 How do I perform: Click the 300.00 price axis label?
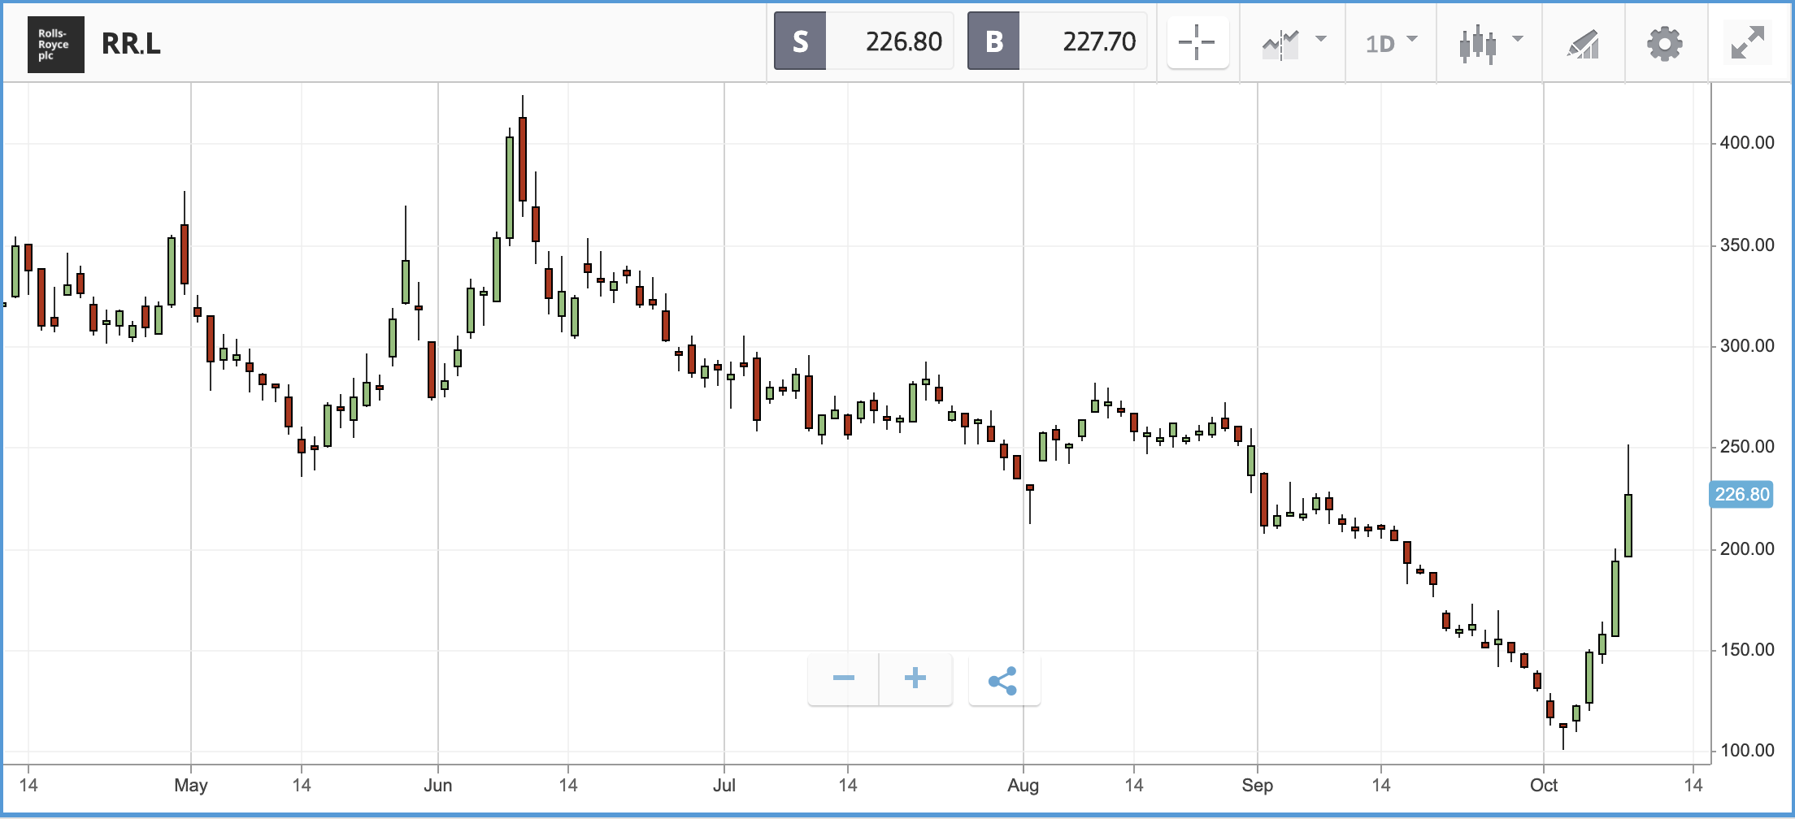pos(1747,346)
